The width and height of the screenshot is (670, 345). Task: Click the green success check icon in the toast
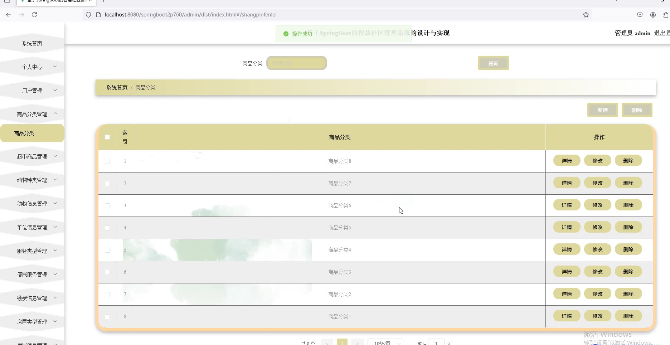(x=286, y=34)
